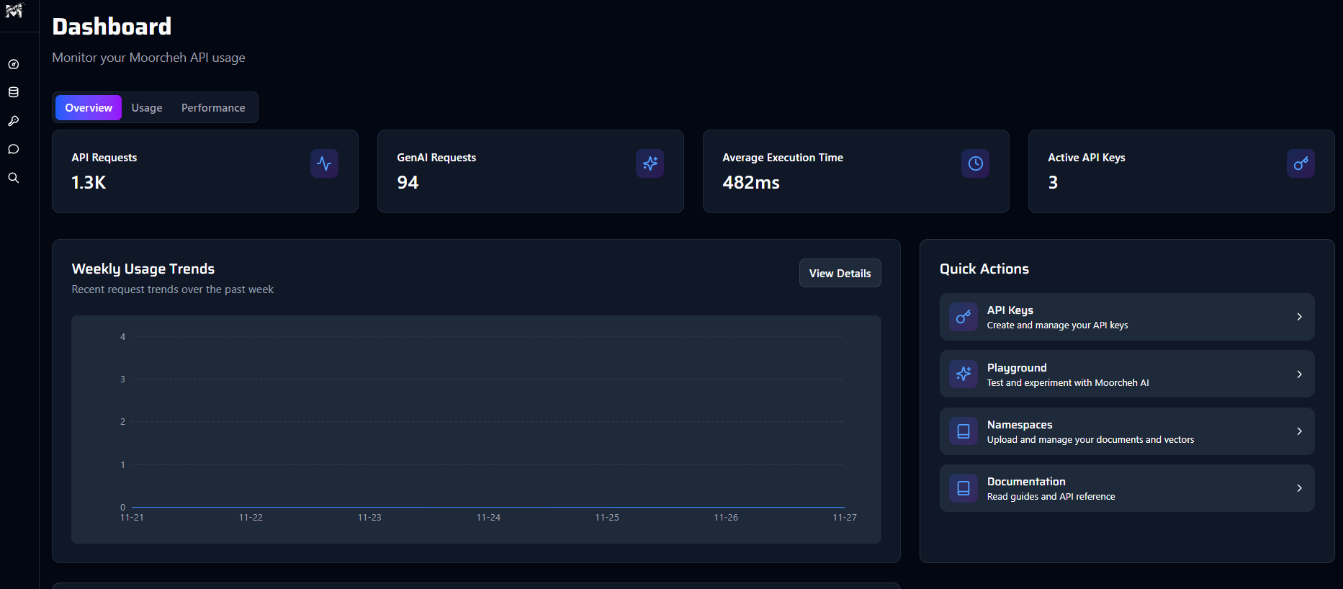Image resolution: width=1343 pixels, height=589 pixels.
Task: Open the dashboard compass icon in sidebar
Action: pos(14,64)
